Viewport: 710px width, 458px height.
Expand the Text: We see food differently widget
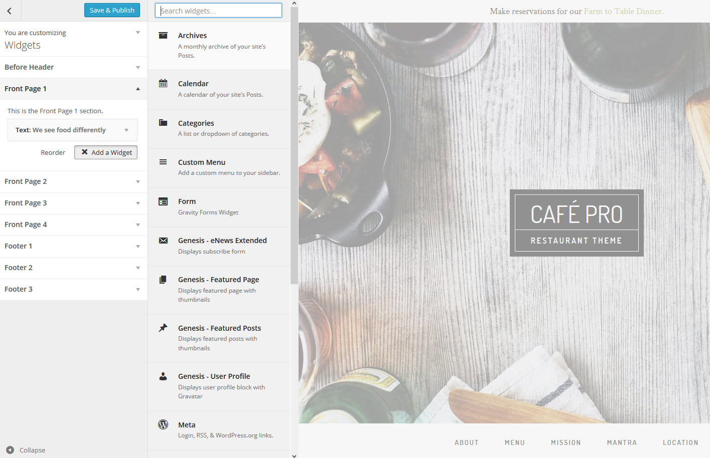[72, 130]
